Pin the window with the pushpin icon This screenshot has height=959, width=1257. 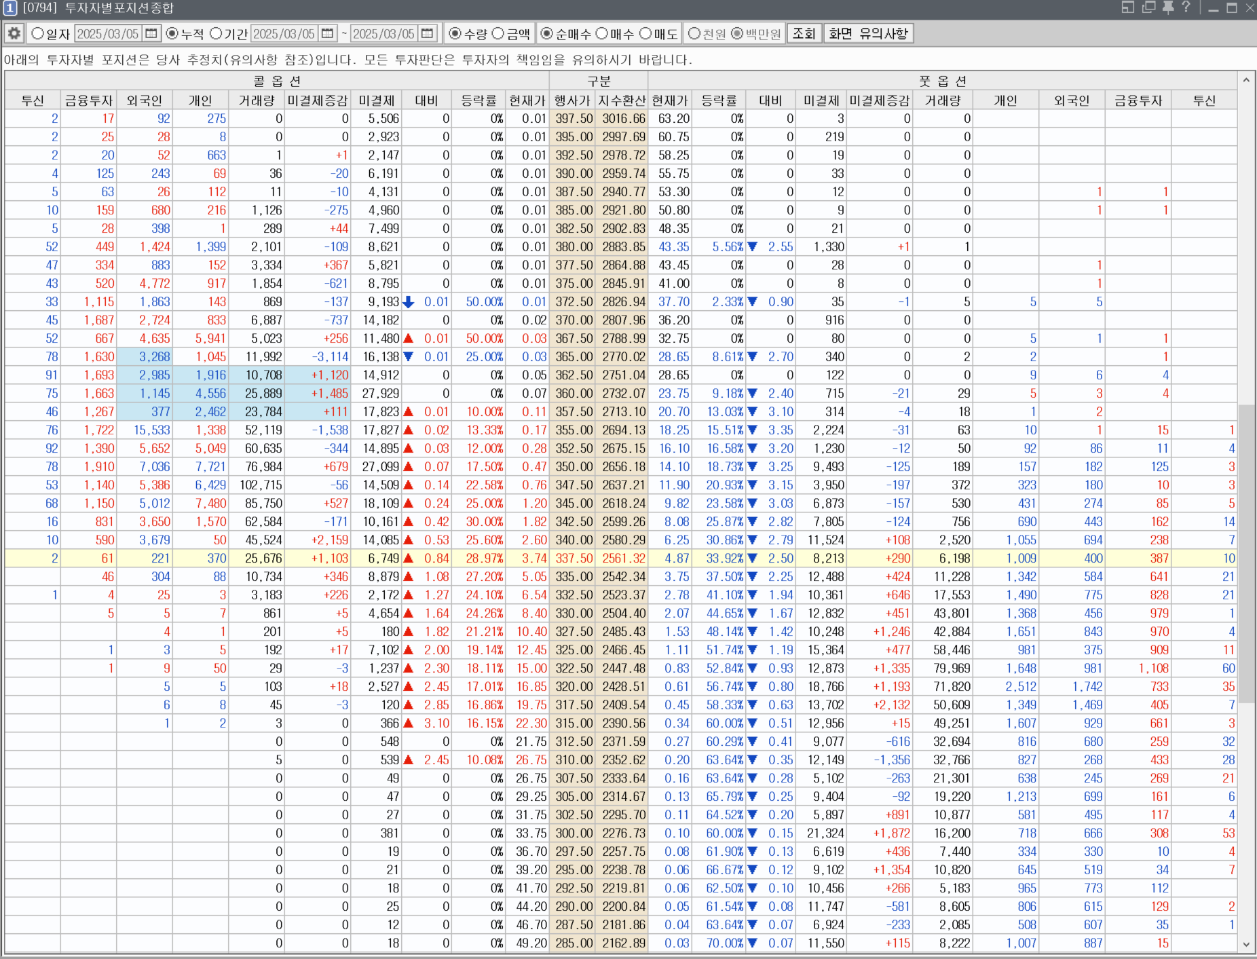point(1168,7)
